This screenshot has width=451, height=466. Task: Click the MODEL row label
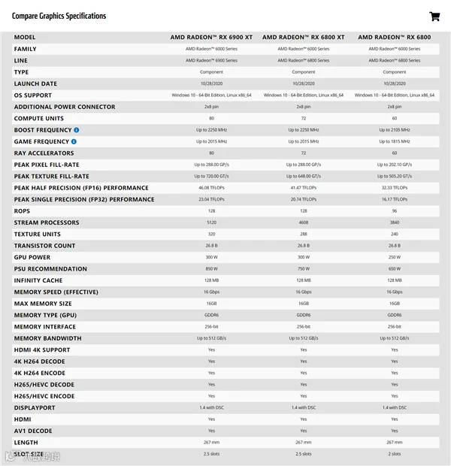(x=25, y=38)
